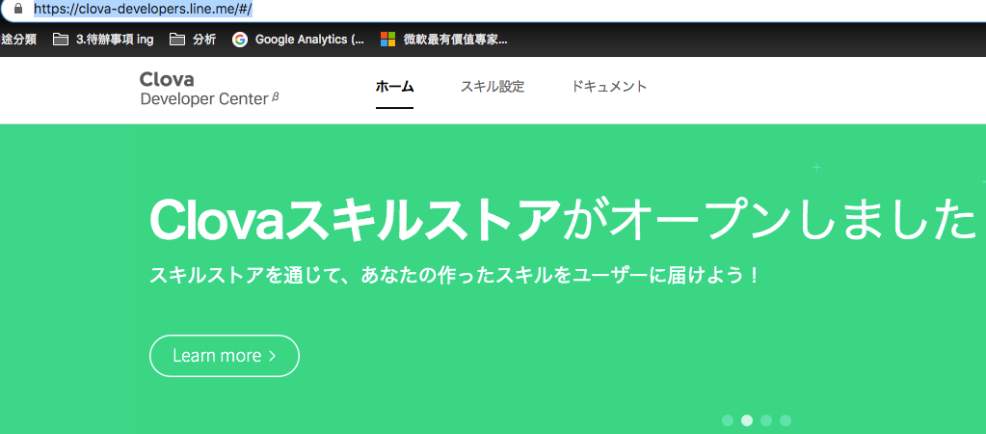Screen dimensions: 986x434
Task: Jump to the third carousel slide dot
Action: pyautogui.click(x=766, y=420)
